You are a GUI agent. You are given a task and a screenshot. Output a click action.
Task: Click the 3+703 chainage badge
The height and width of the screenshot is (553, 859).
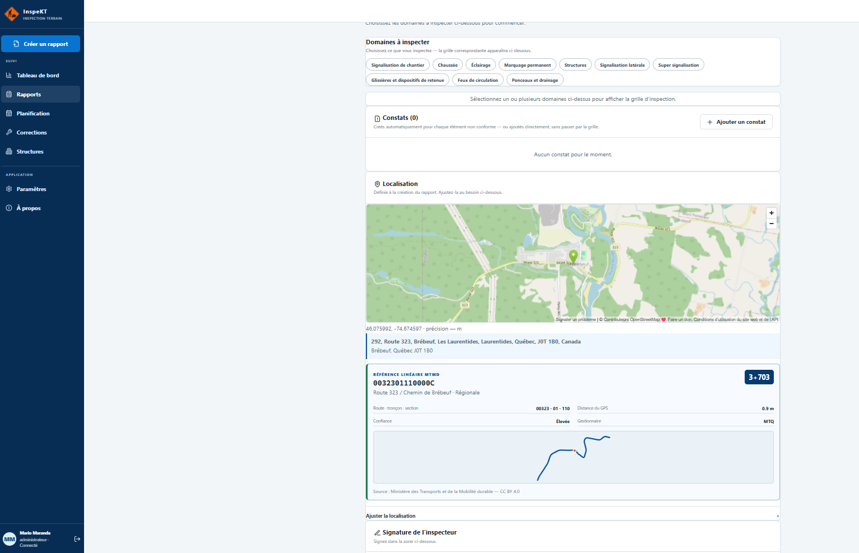click(x=759, y=377)
